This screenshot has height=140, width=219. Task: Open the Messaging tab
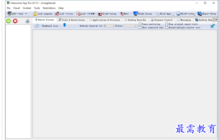click(x=184, y=20)
